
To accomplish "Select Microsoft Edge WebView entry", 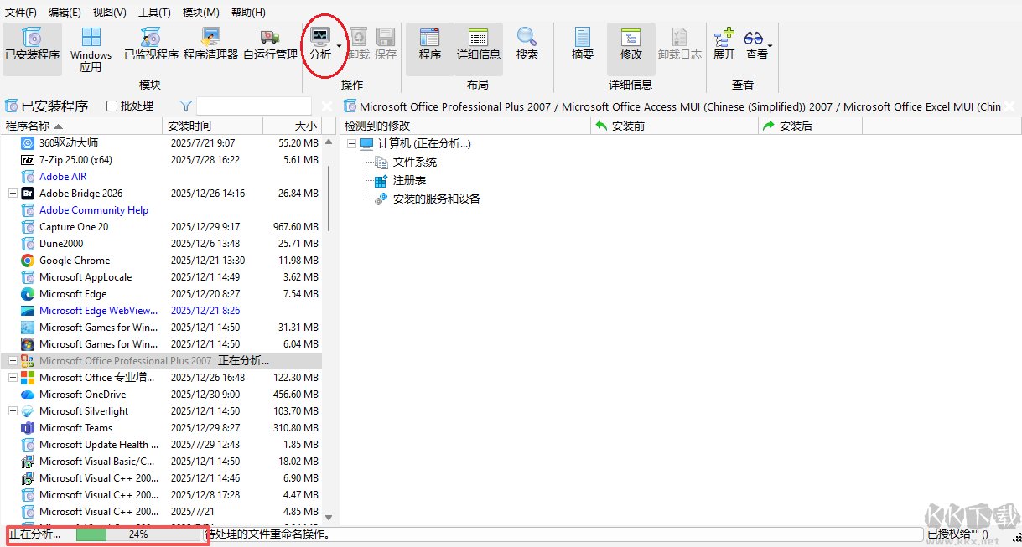I will [161, 311].
